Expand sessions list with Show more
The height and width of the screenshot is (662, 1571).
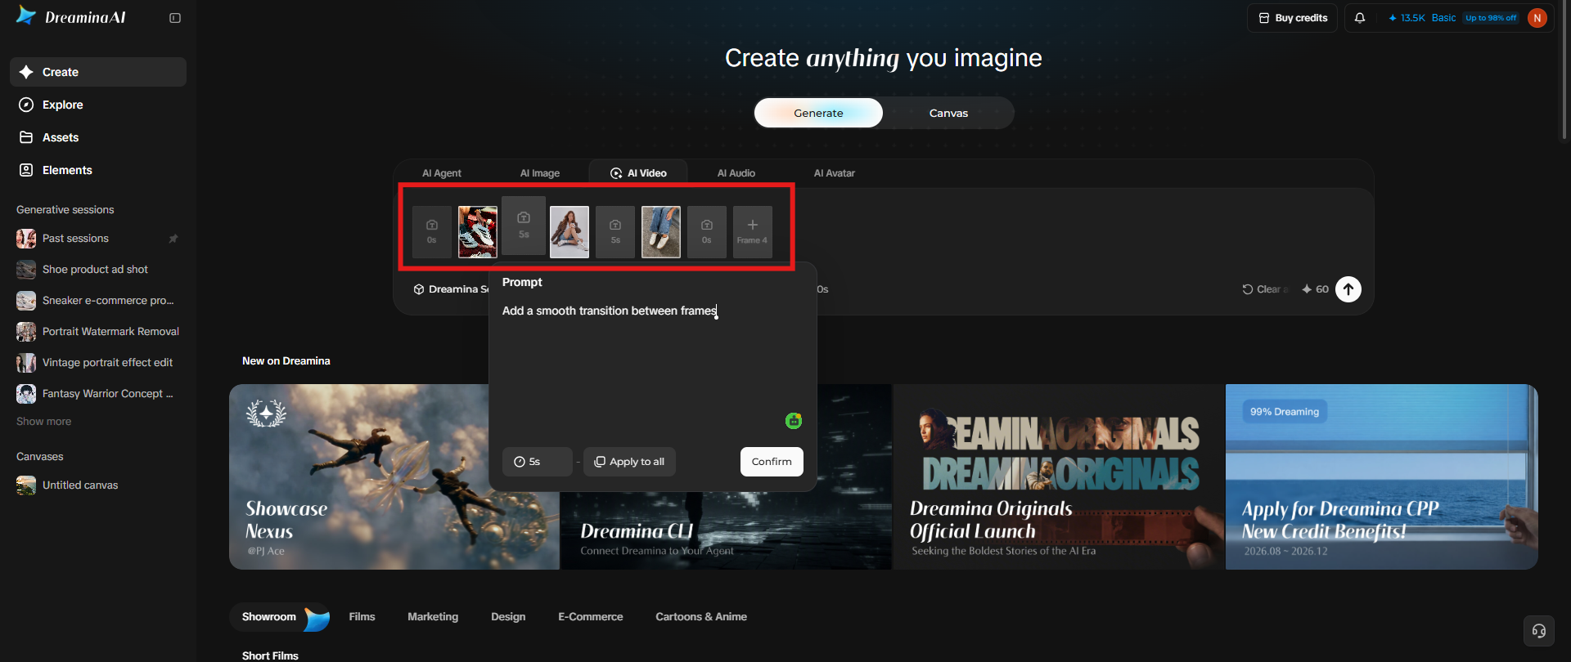[44, 422]
